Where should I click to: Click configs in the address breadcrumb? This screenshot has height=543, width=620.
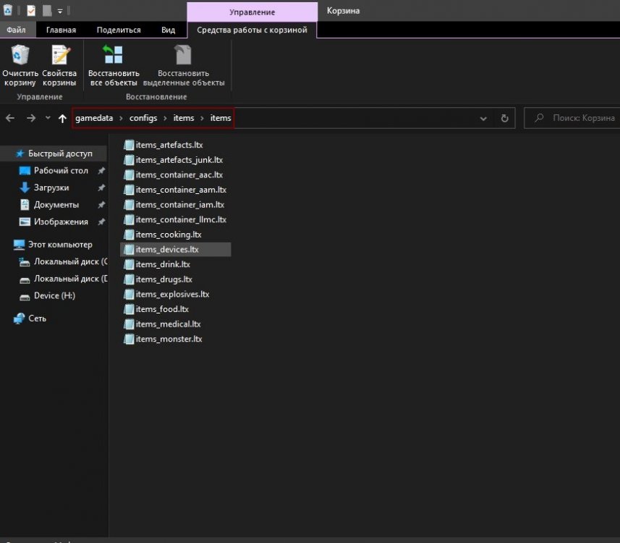pos(143,118)
